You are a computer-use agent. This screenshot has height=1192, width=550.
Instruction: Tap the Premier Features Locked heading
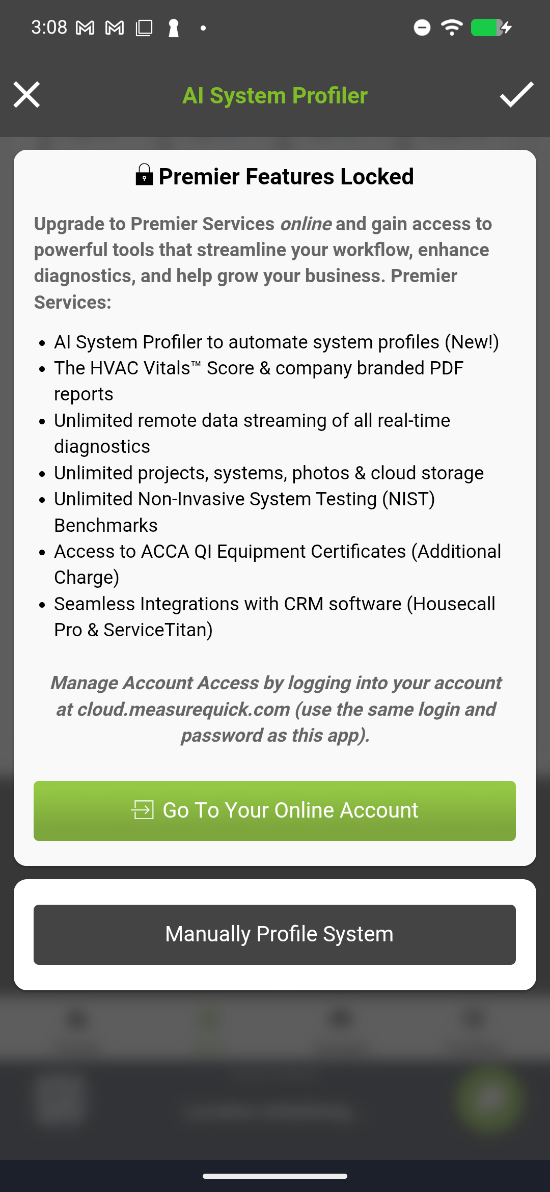tap(286, 176)
